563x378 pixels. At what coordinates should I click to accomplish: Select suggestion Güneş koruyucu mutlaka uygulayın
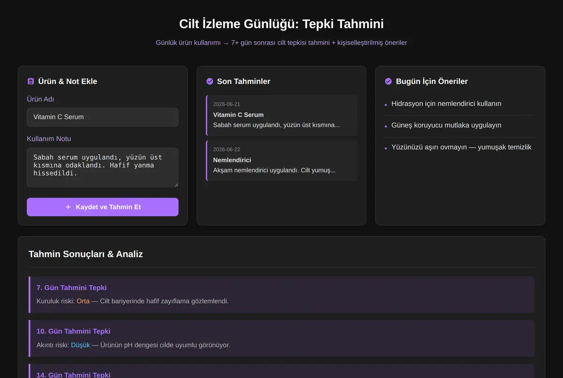pyautogui.click(x=446, y=125)
